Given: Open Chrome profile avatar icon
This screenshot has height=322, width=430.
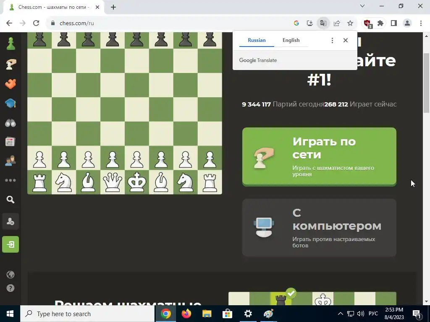Looking at the screenshot, I should coord(407,23).
